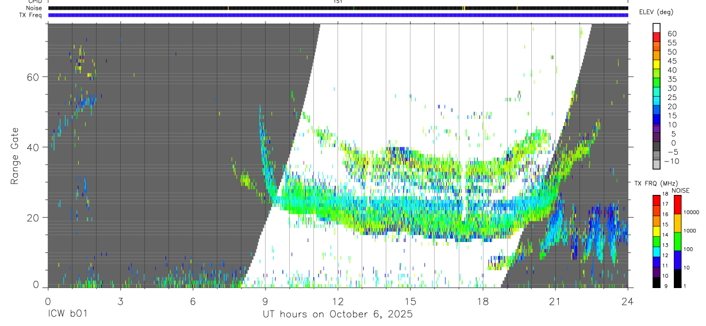Click the '60' tick on the Range Gate axis

click(x=33, y=77)
